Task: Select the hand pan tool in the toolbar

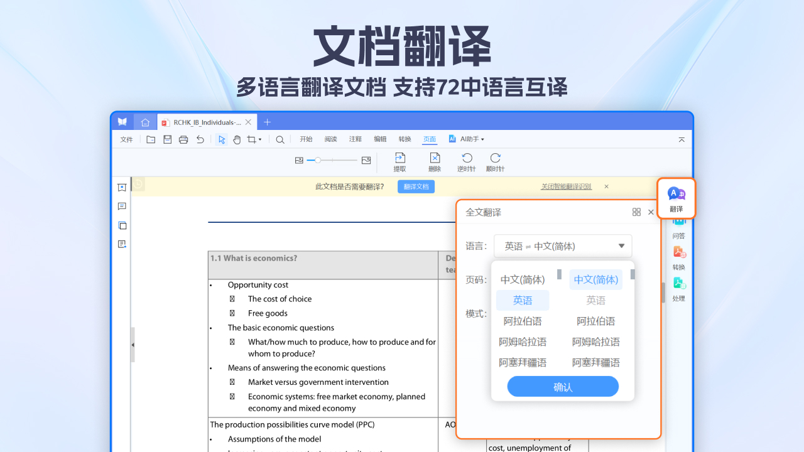Action: click(237, 139)
